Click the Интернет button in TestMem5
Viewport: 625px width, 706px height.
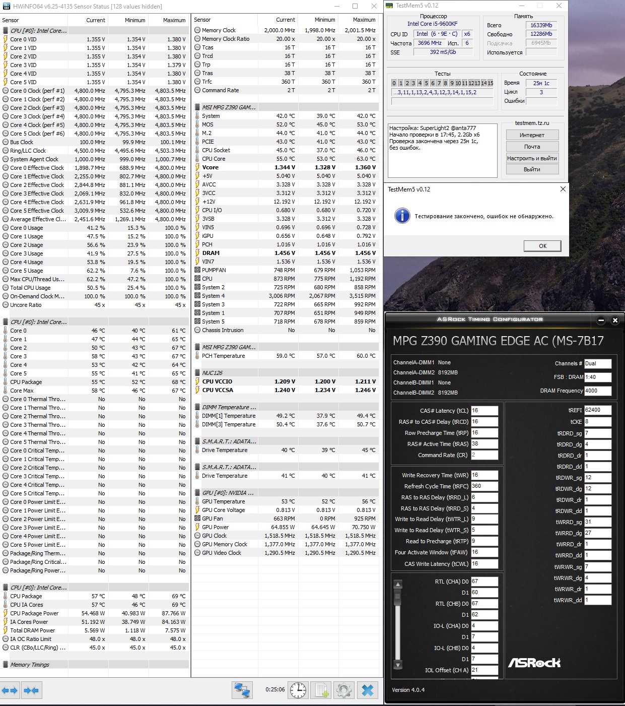coord(532,135)
